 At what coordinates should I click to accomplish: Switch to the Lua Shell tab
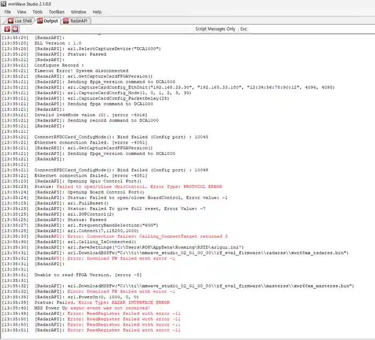(20, 21)
